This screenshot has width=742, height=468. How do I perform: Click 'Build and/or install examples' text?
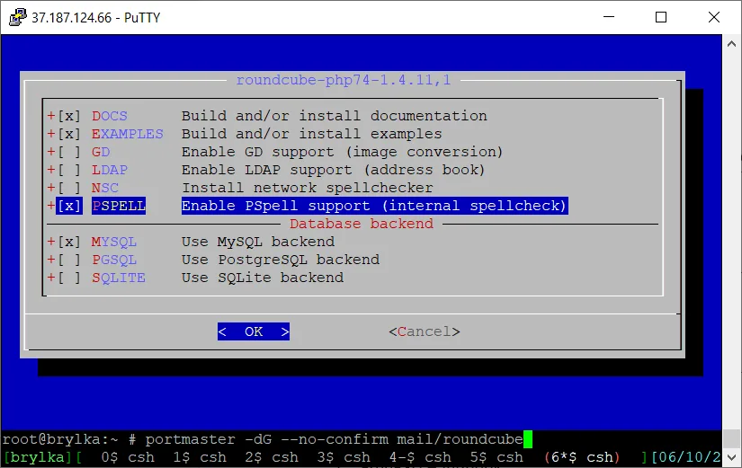312,134
